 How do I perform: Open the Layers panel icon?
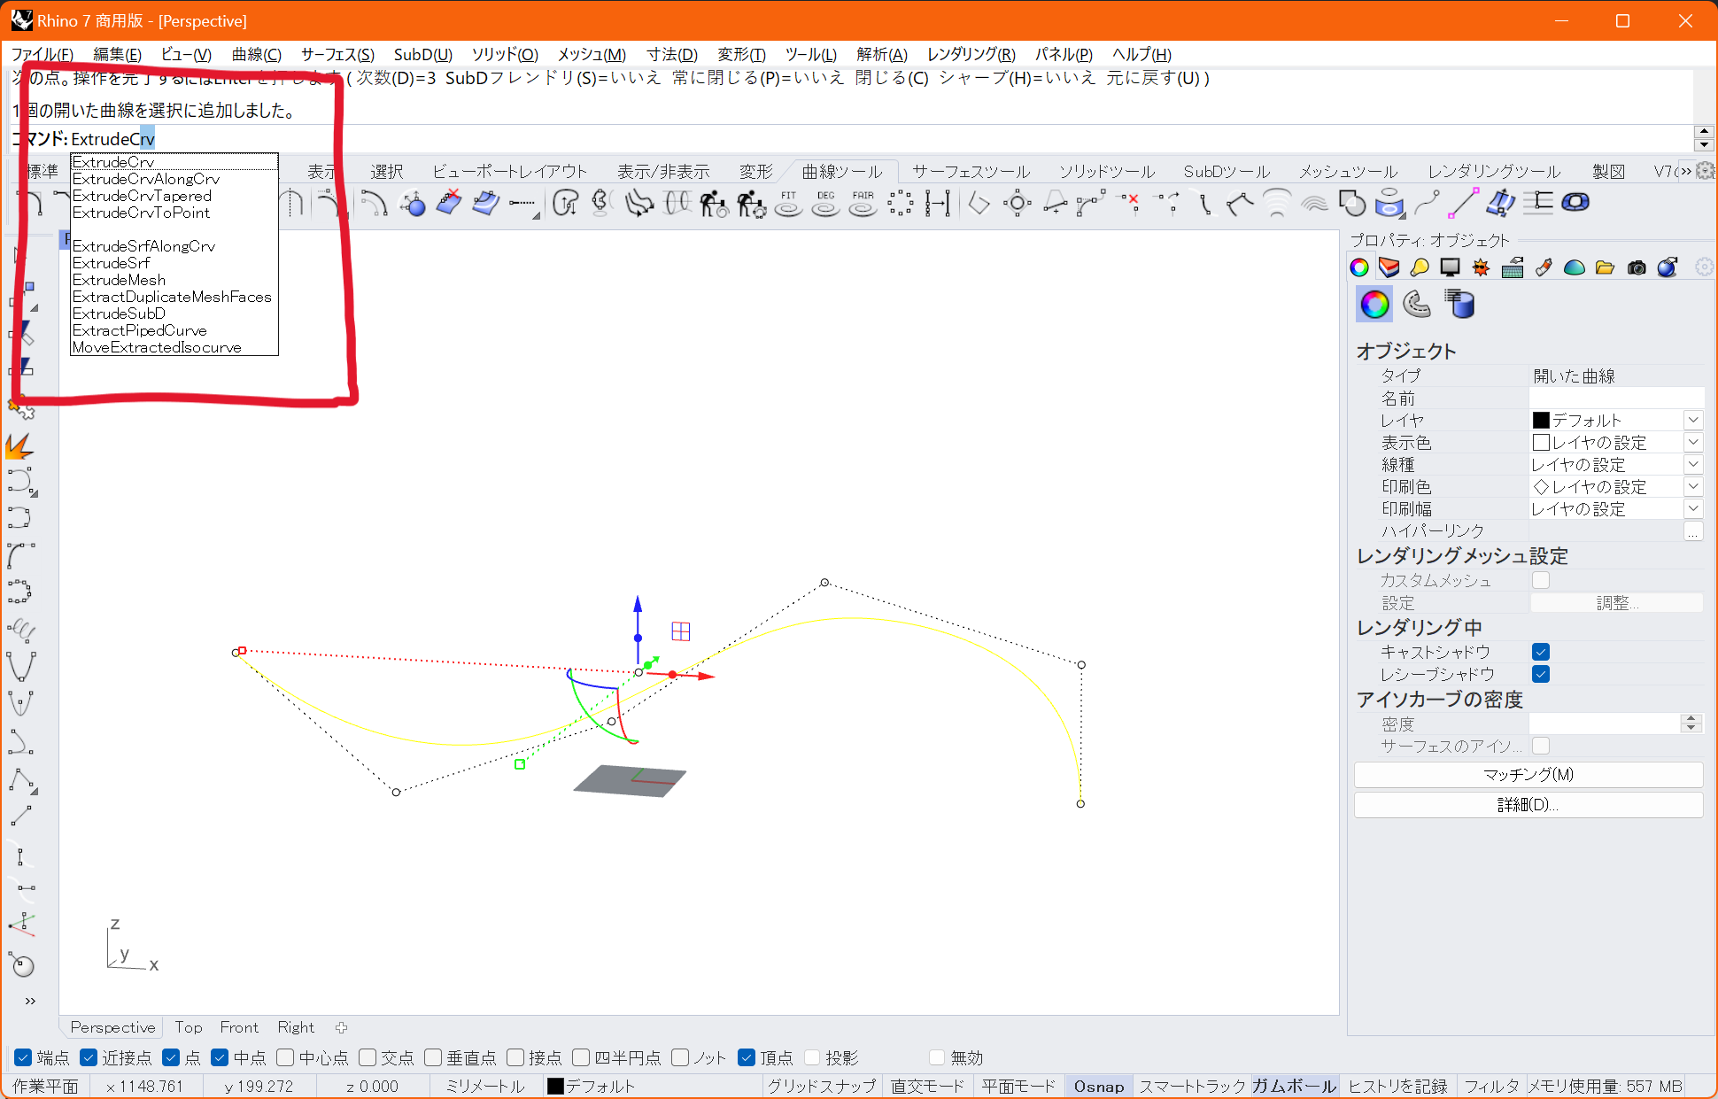[x=1389, y=267]
